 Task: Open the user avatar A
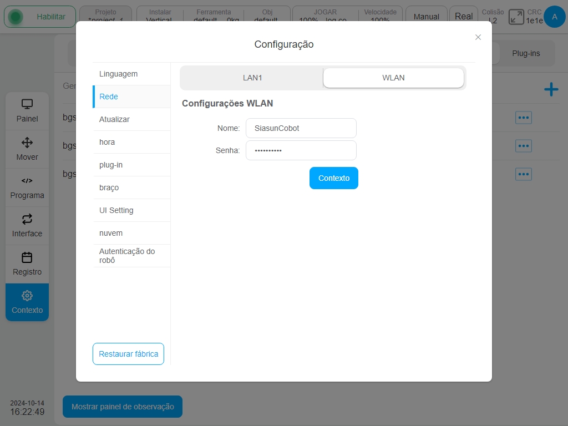pyautogui.click(x=554, y=17)
